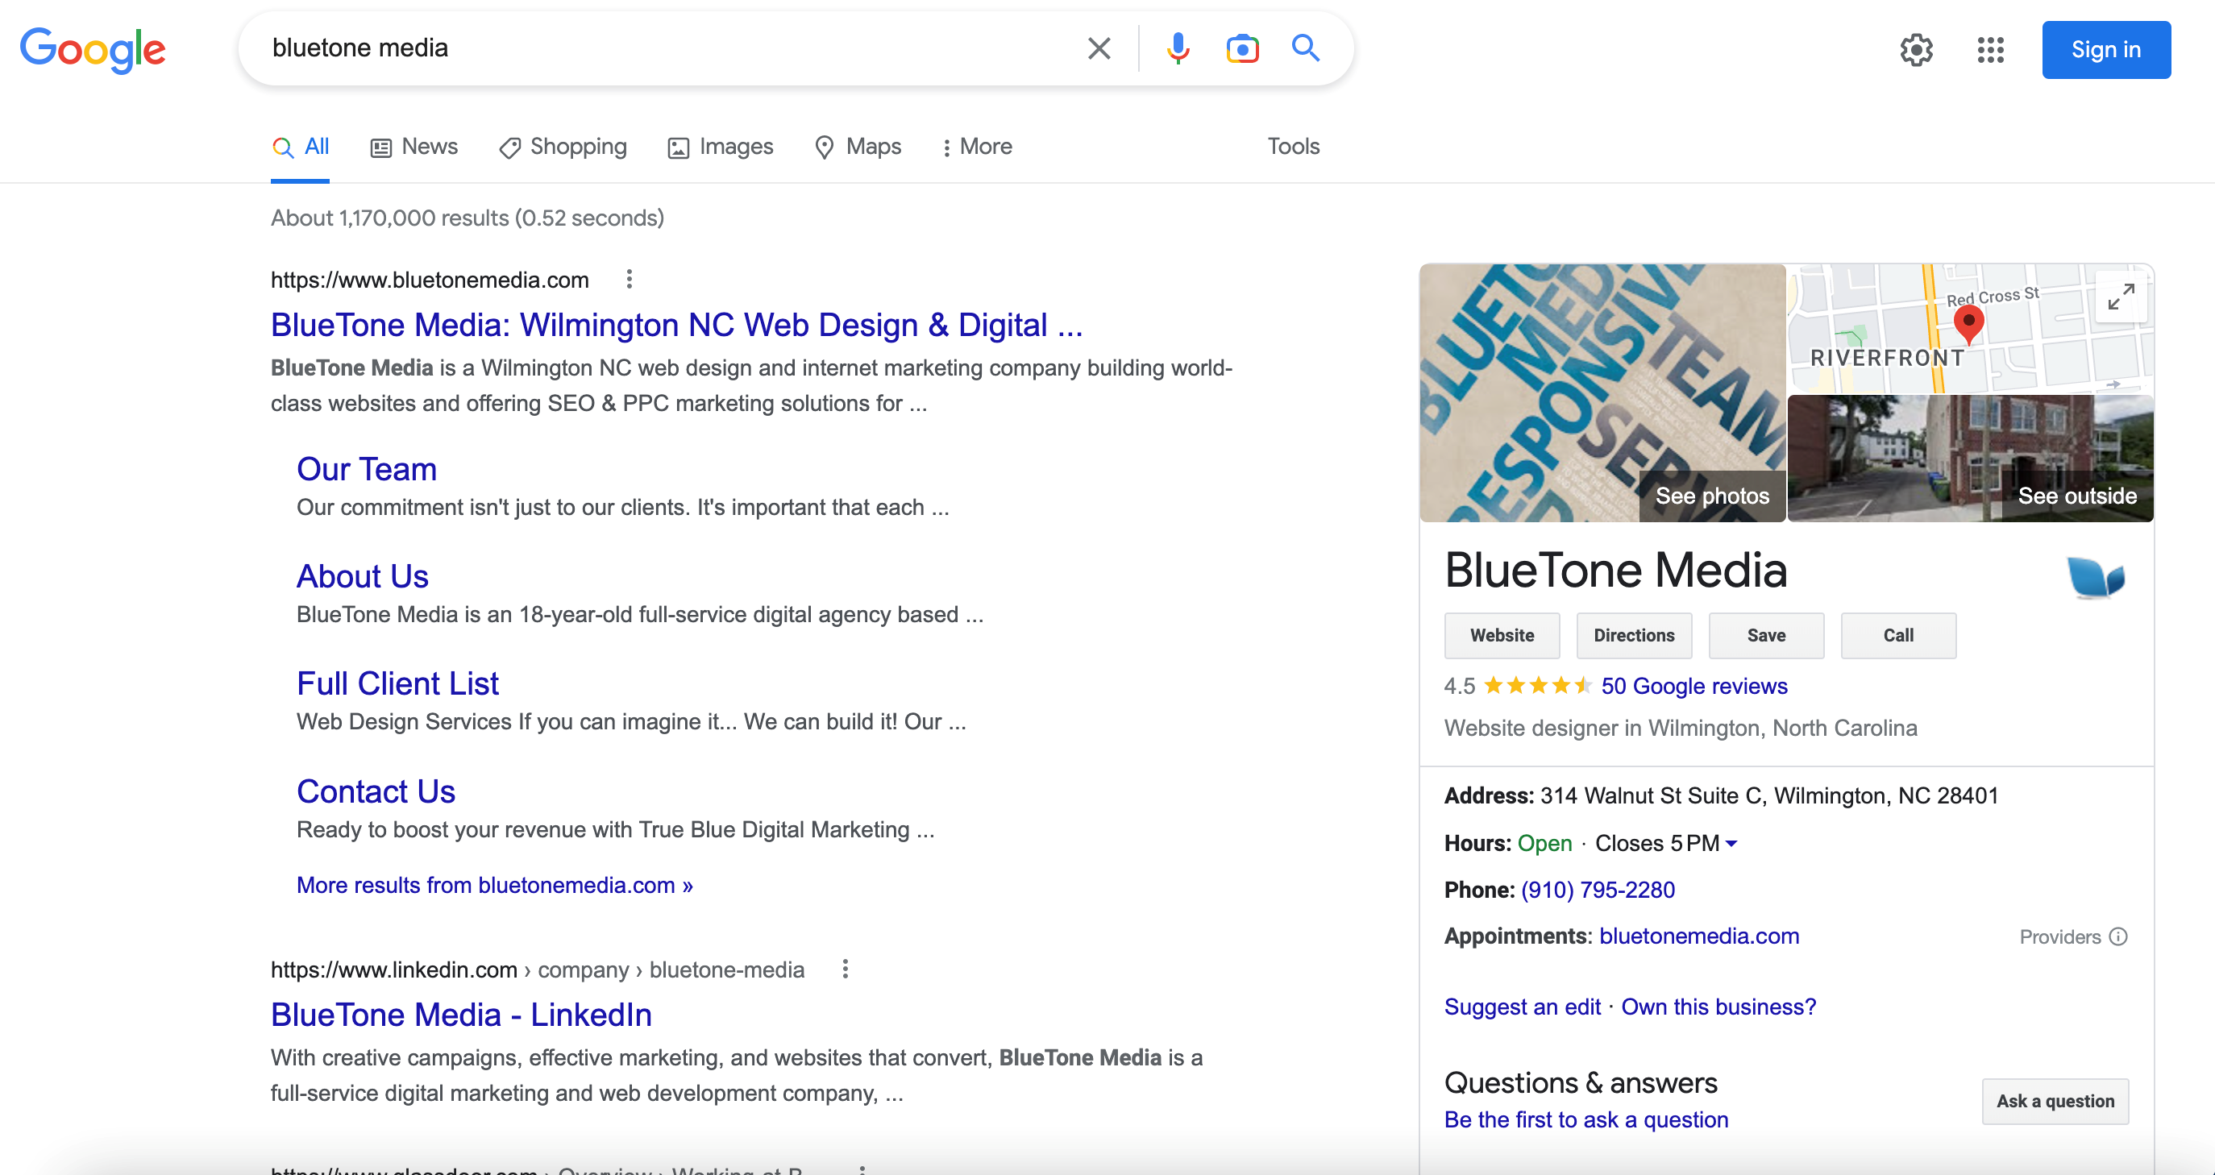The image size is (2215, 1175).
Task: Click the About 1,170,000 results text
Action: (468, 218)
